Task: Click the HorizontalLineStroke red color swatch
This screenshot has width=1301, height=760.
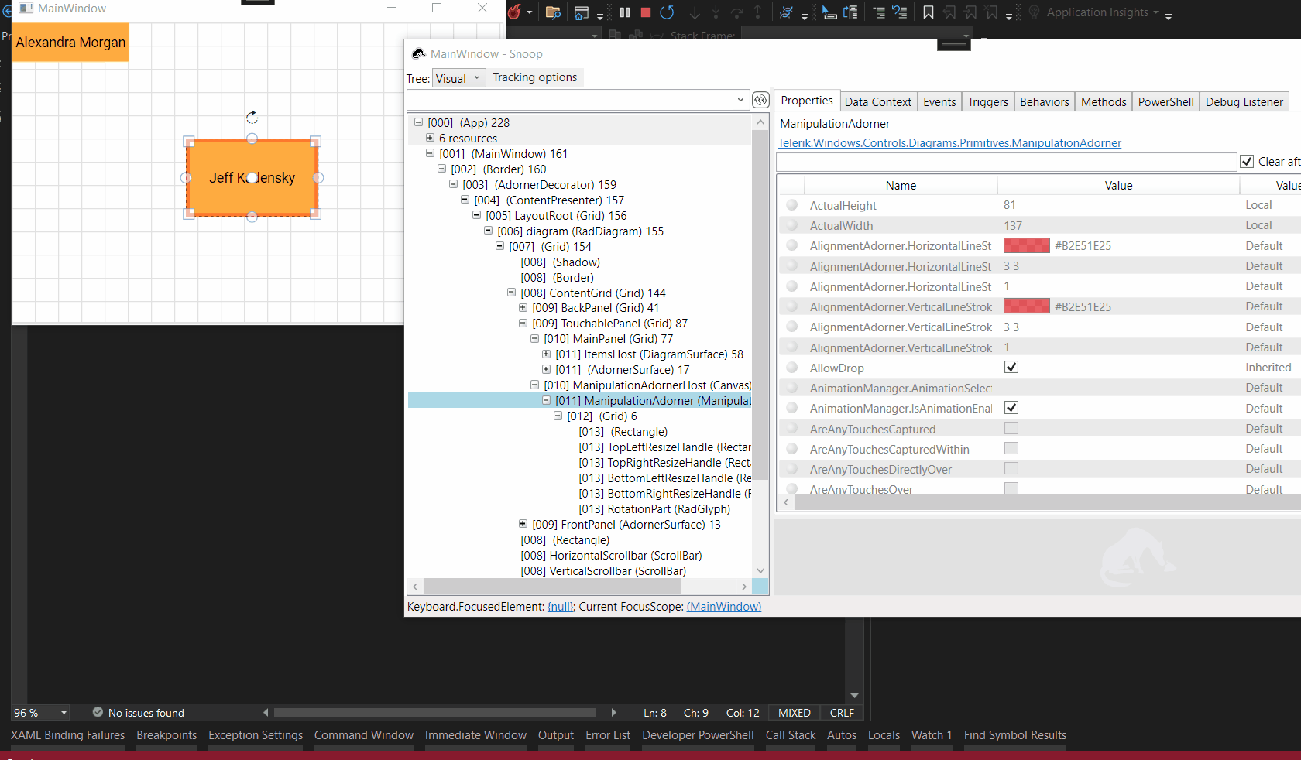Action: tap(1026, 246)
